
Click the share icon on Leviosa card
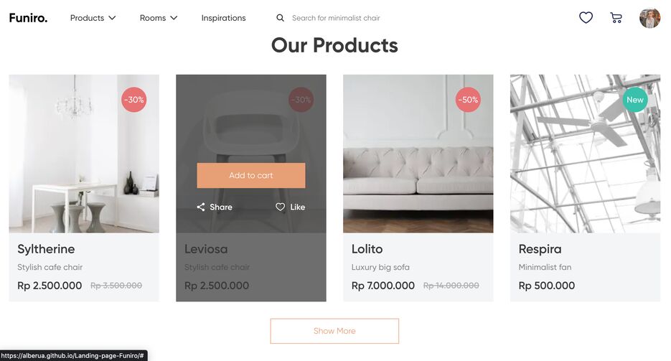(x=201, y=207)
